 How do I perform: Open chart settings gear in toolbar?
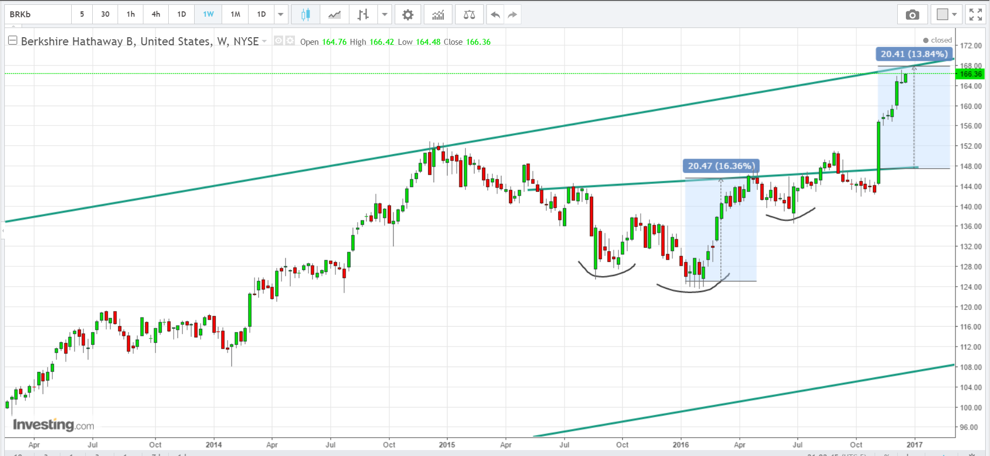[x=408, y=15]
